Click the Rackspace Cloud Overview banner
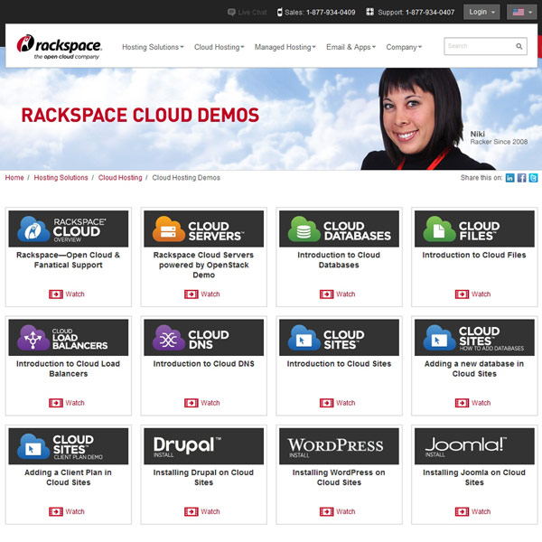 click(69, 229)
